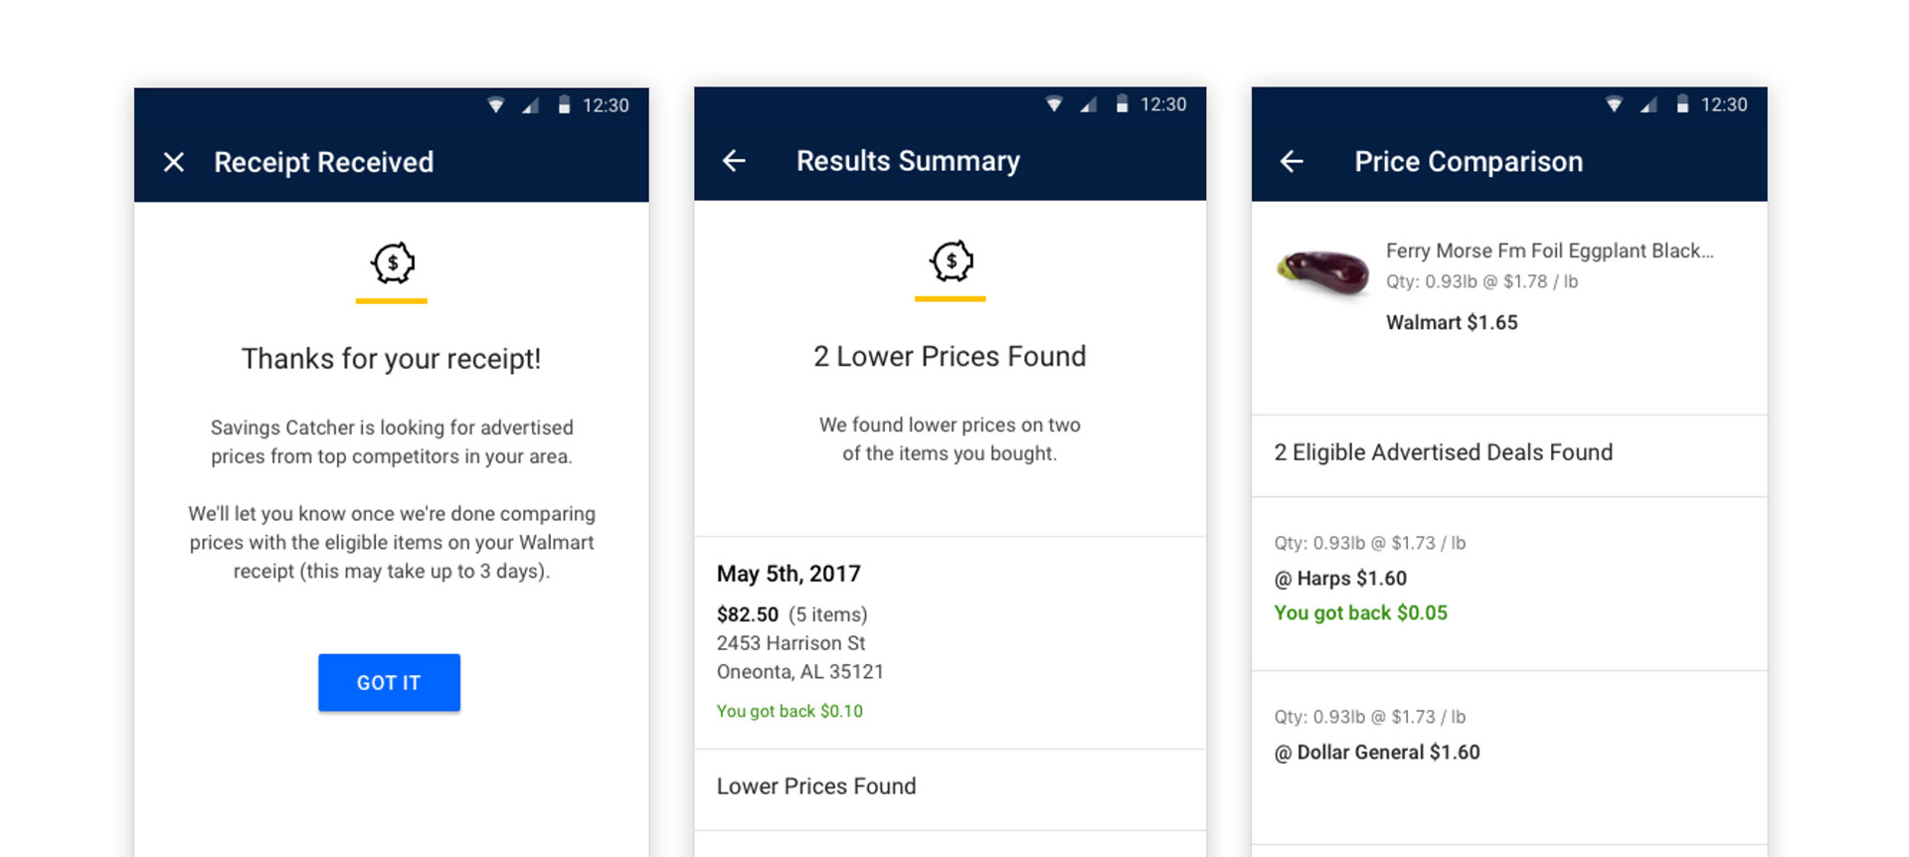This screenshot has width=1909, height=857.
Task: Tap battery icon in Price Comparison status bar
Action: (x=1682, y=104)
